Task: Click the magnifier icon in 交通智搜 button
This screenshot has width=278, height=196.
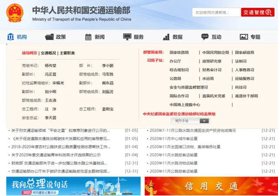Action: pyautogui.click(x=268, y=12)
